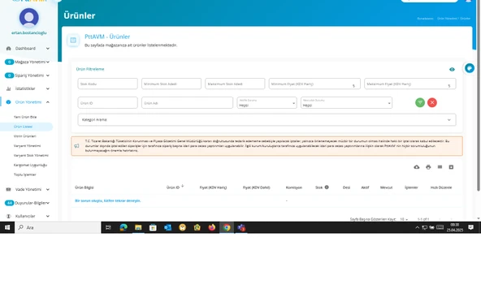Select Ürün Listesi menu item
Viewport: 481px width, 297px height.
click(24, 127)
